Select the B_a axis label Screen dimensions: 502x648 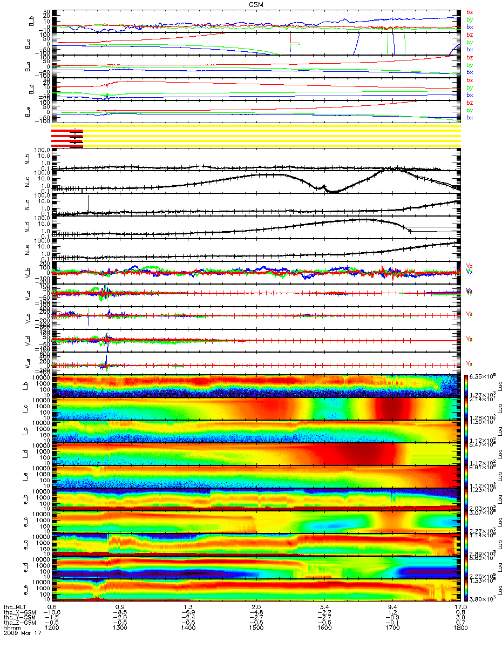point(27,66)
